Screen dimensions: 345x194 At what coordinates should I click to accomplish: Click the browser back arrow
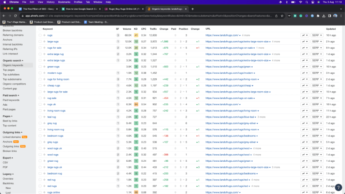click(x=4, y=16)
